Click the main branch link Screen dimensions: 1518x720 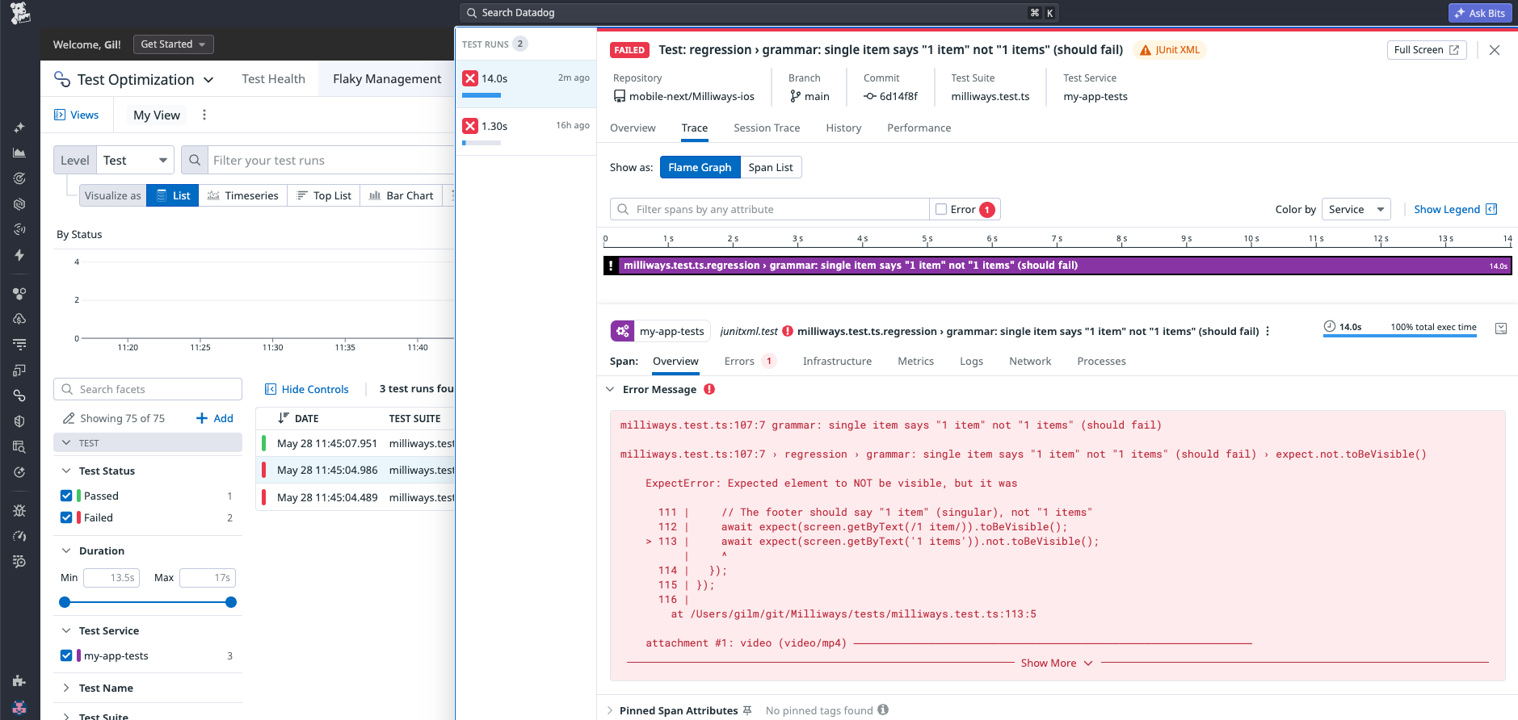tap(809, 96)
